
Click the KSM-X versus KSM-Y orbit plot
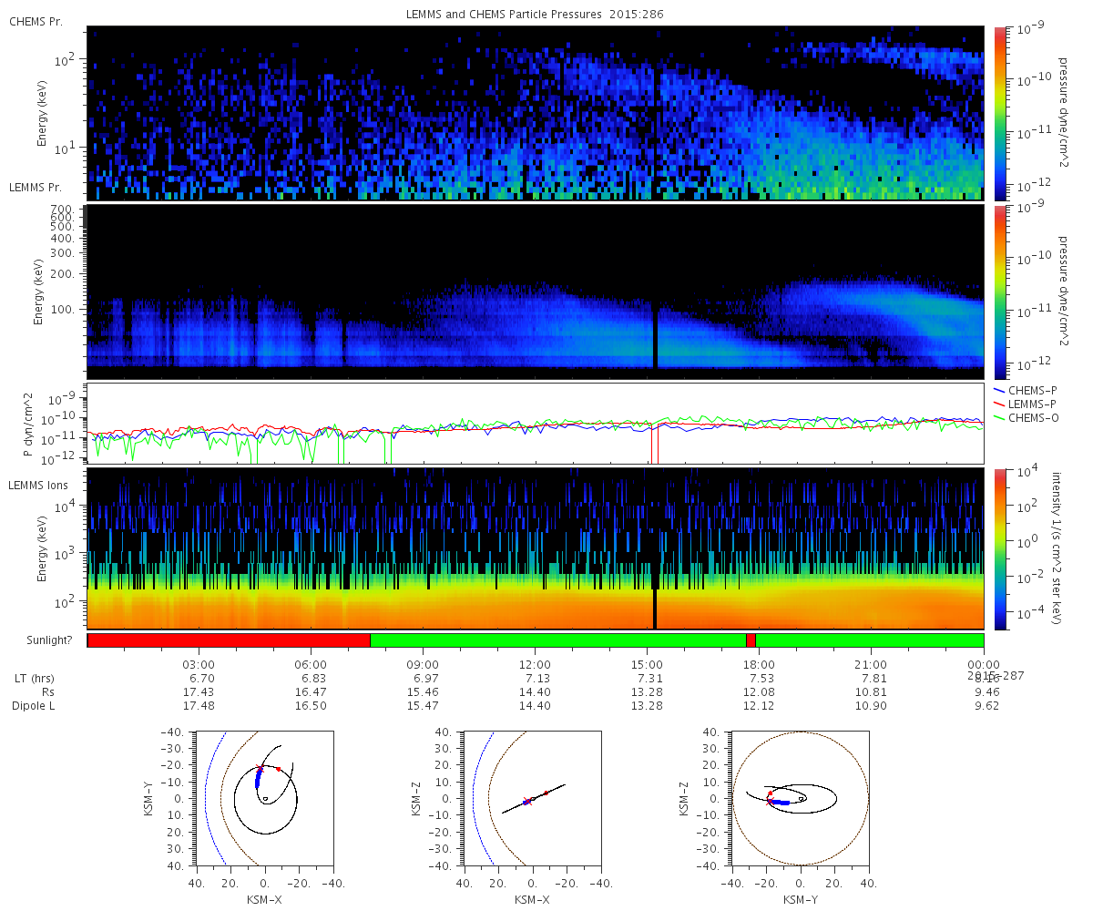265,798
